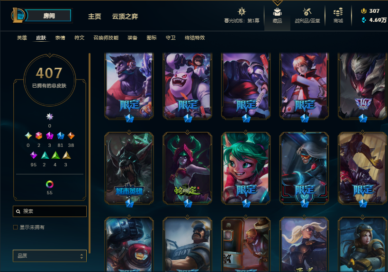The width and height of the screenshot is (388, 272).
Task: Go to the 主页 home page
Action: pyautogui.click(x=95, y=16)
